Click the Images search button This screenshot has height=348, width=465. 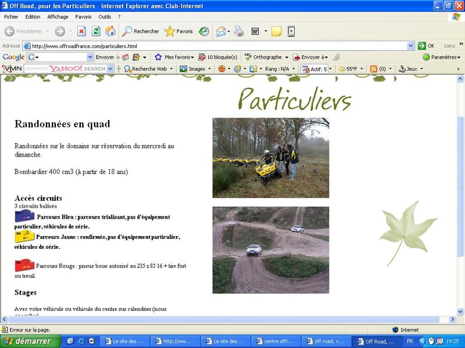193,68
